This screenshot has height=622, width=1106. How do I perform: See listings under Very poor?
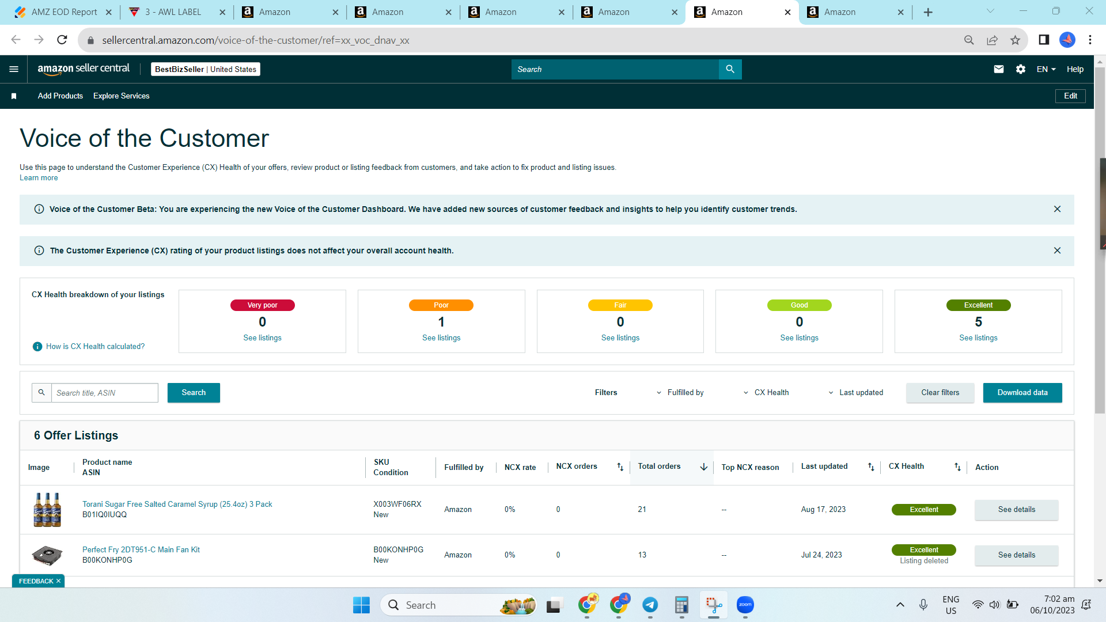point(262,338)
